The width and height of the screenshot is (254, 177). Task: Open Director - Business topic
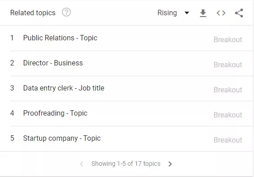tap(53, 63)
